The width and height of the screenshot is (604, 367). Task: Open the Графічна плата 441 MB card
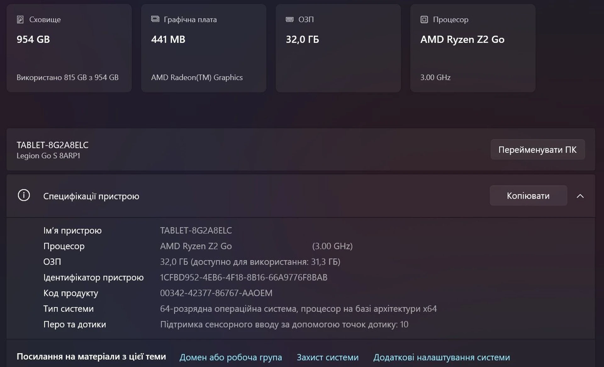(204, 48)
